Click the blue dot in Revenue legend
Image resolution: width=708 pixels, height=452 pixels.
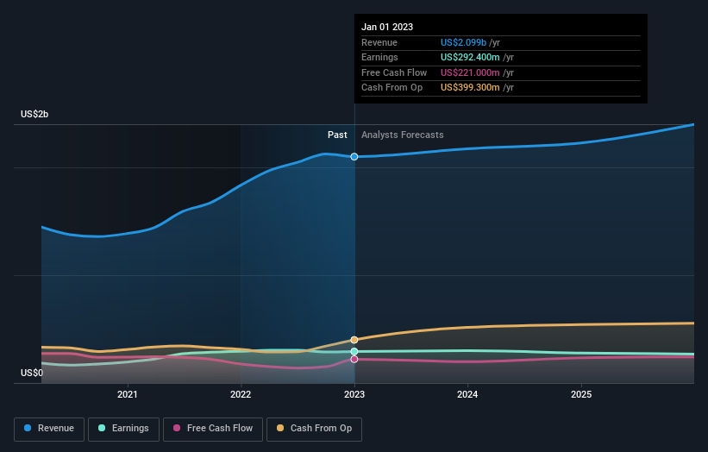tap(28, 428)
